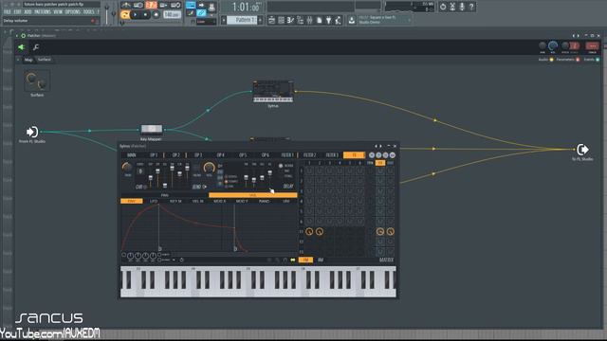
Task: Select the From FL Studio input node
Action: 32,132
